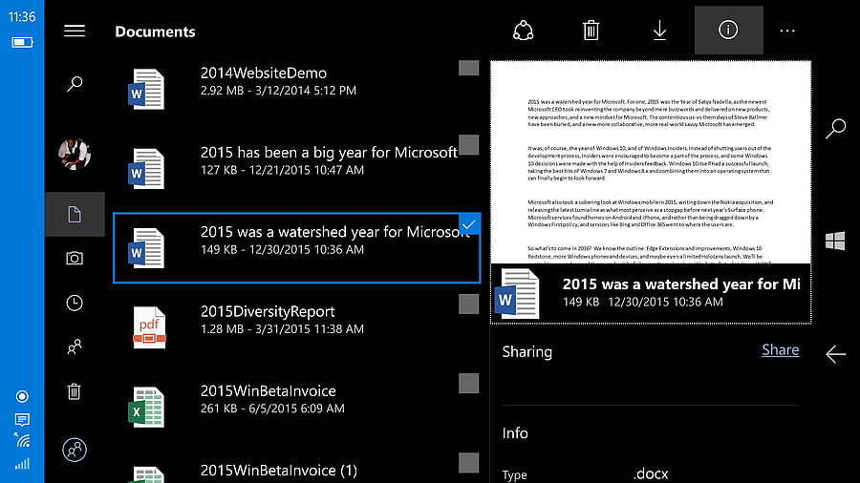The width and height of the screenshot is (860, 483).
Task: Select checkbox for 2015WinBetaInvoice (1)
Action: tap(468, 463)
